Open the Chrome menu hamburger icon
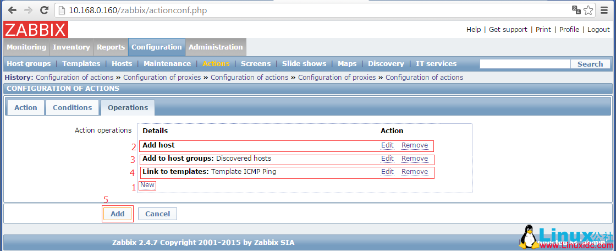 click(x=604, y=10)
